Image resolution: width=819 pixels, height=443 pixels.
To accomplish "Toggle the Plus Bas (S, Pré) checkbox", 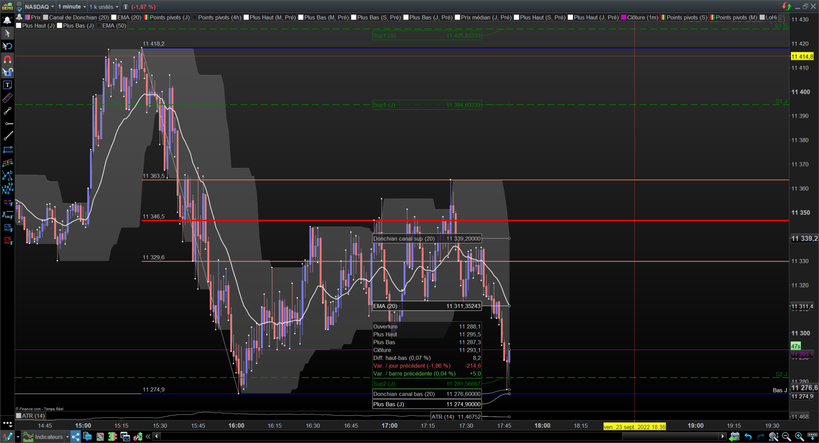I will tap(354, 17).
